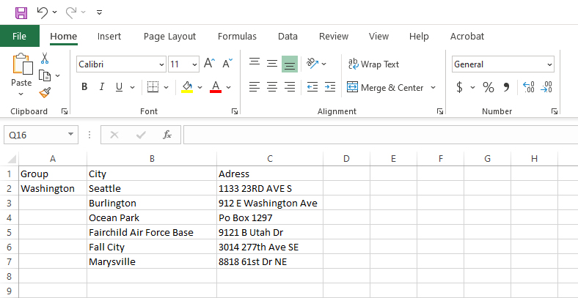The image size is (578, 298).
Task: Open the Merge & Center dropdown arrow
Action: pyautogui.click(x=433, y=88)
